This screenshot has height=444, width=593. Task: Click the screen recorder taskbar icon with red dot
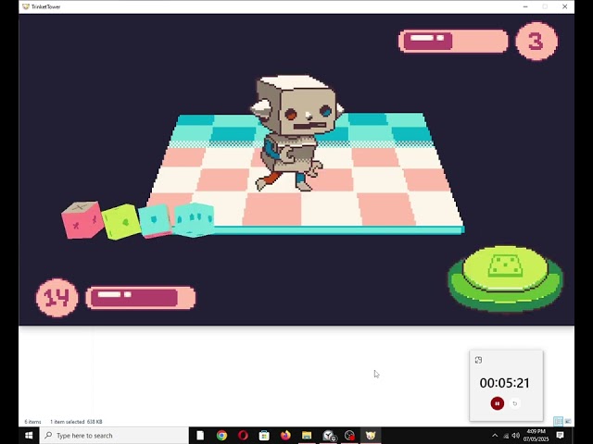[x=349, y=436]
